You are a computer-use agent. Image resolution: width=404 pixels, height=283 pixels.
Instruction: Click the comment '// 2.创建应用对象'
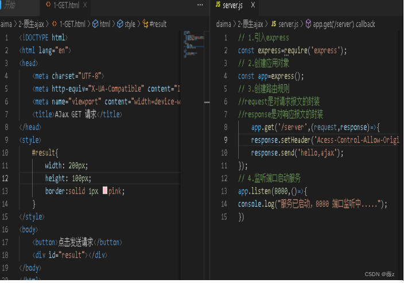pyautogui.click(x=263, y=63)
